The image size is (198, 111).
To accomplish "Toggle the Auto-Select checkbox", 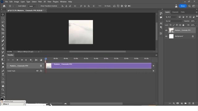I will pyautogui.click(x=17, y=6).
